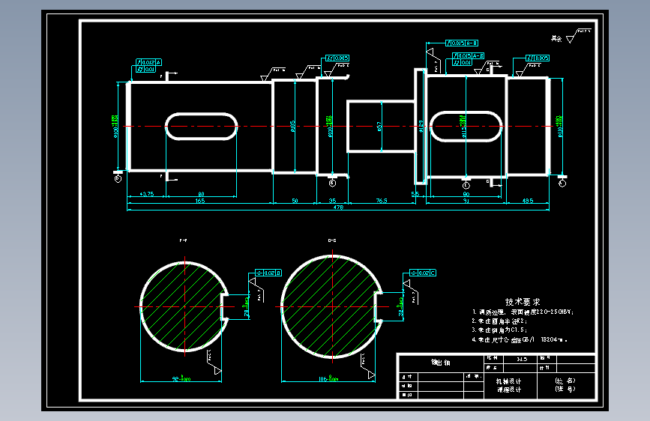Select the (班号) class number placeholder
The image size is (650, 421).
565,389
